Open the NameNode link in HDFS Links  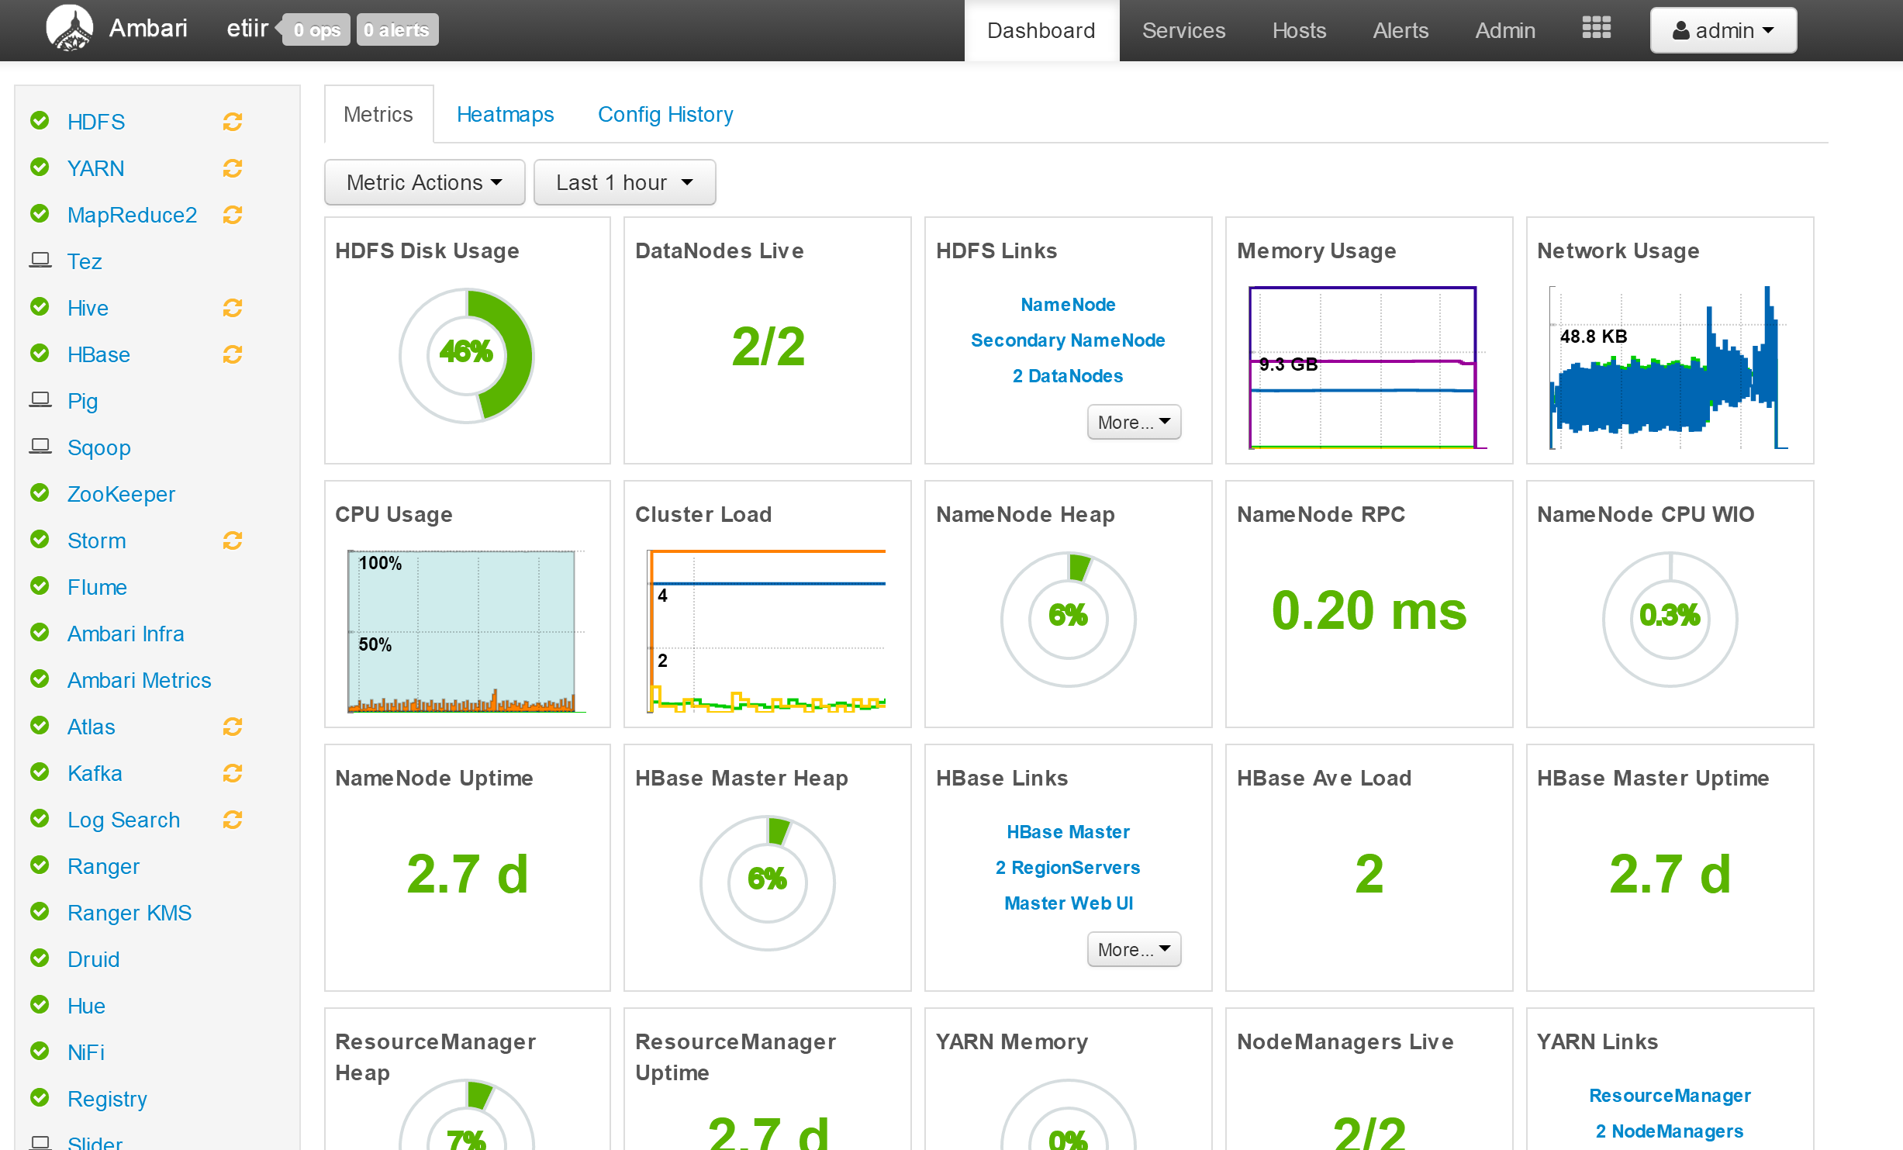pyautogui.click(x=1068, y=305)
